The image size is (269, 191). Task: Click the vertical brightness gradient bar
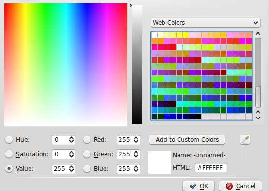(137, 65)
